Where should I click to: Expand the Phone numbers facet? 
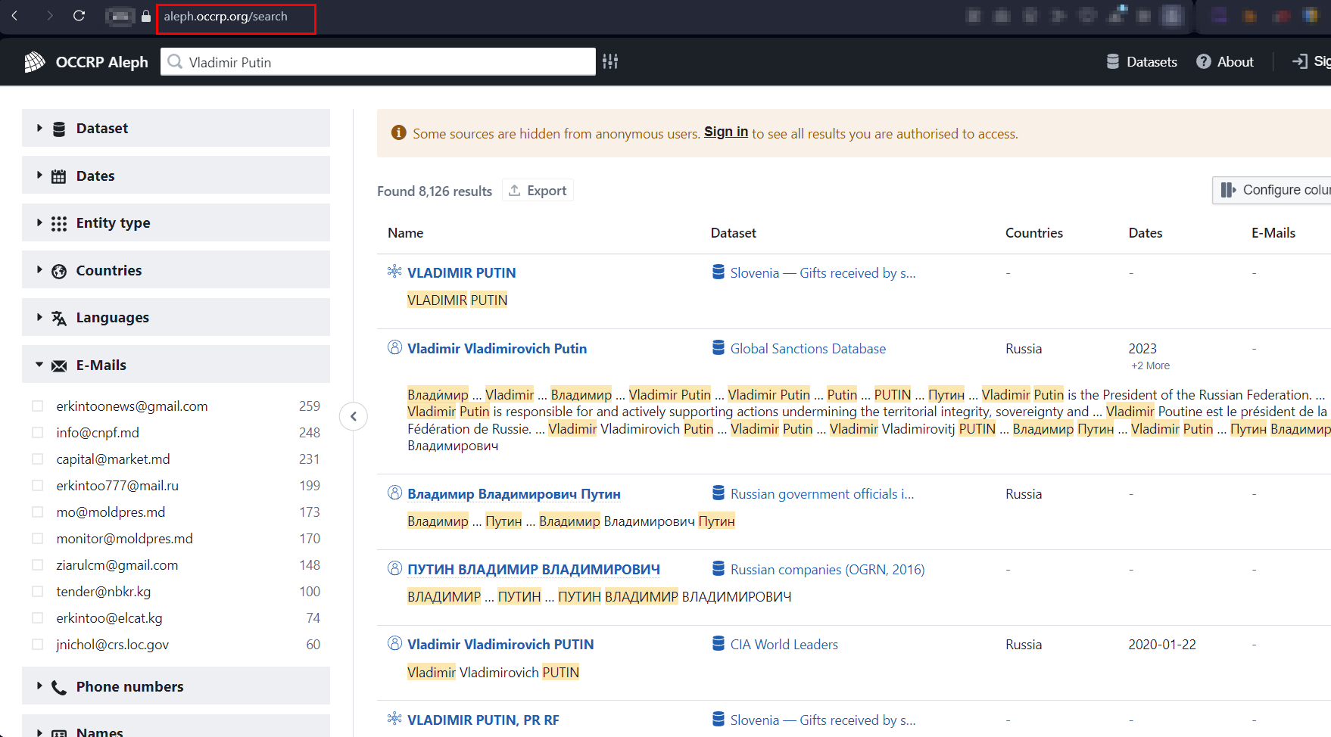176,686
